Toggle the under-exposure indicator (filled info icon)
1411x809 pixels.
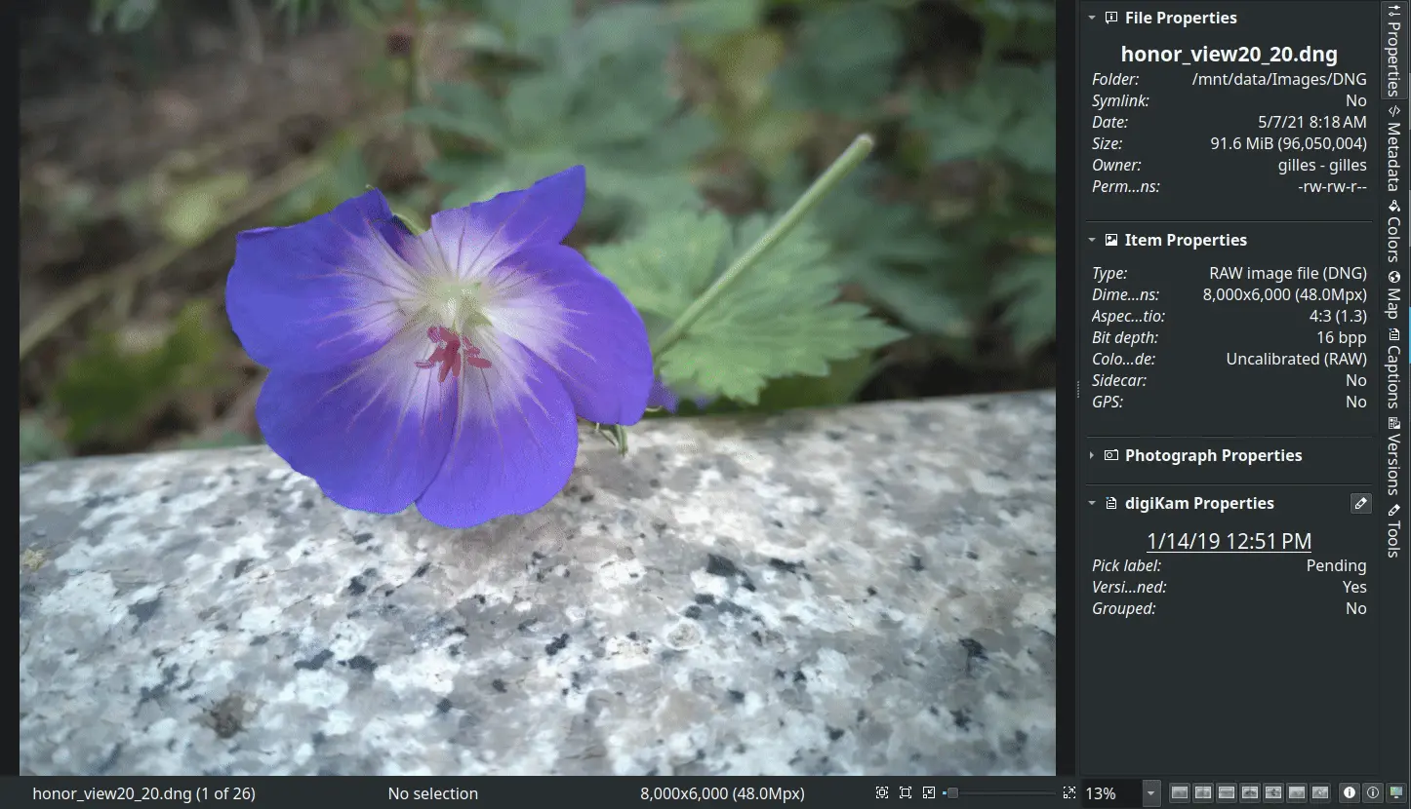[1350, 793]
